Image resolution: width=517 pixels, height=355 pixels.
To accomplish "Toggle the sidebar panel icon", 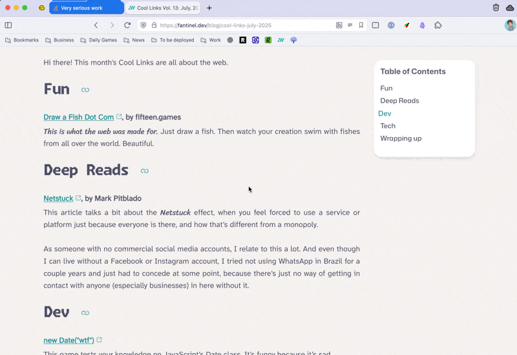I will pos(8,25).
